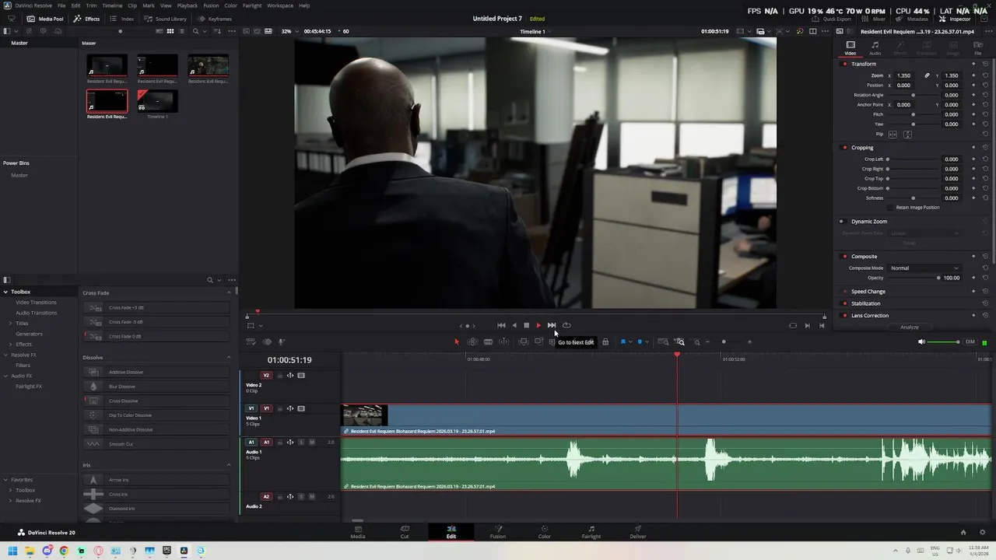Click the Zoom X value field

903,75
